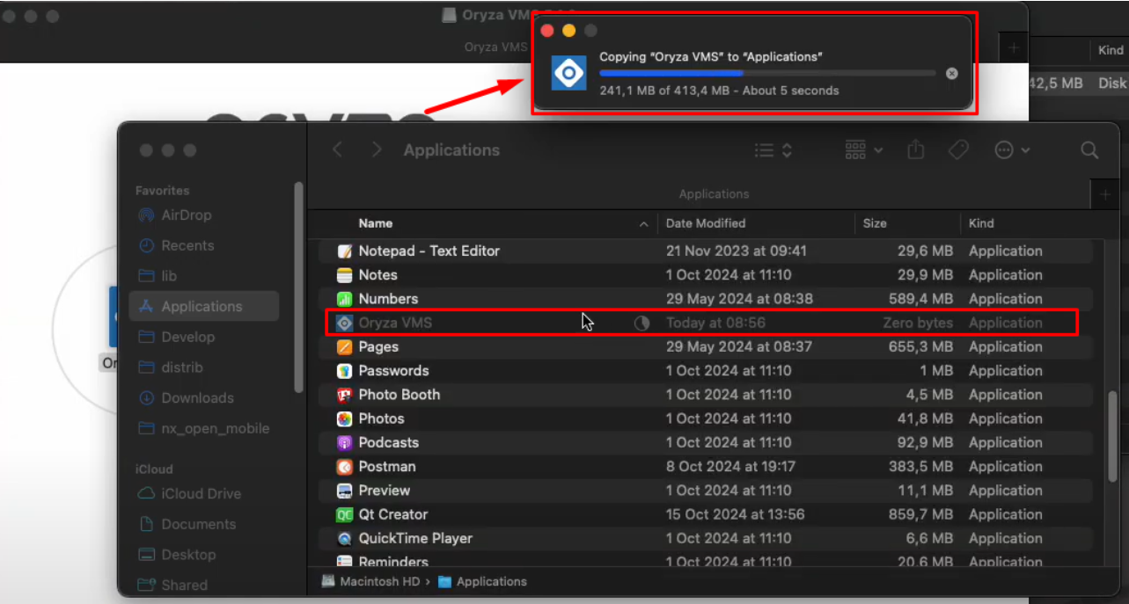This screenshot has height=604, width=1129.
Task: Go back in Finder history
Action: point(338,150)
